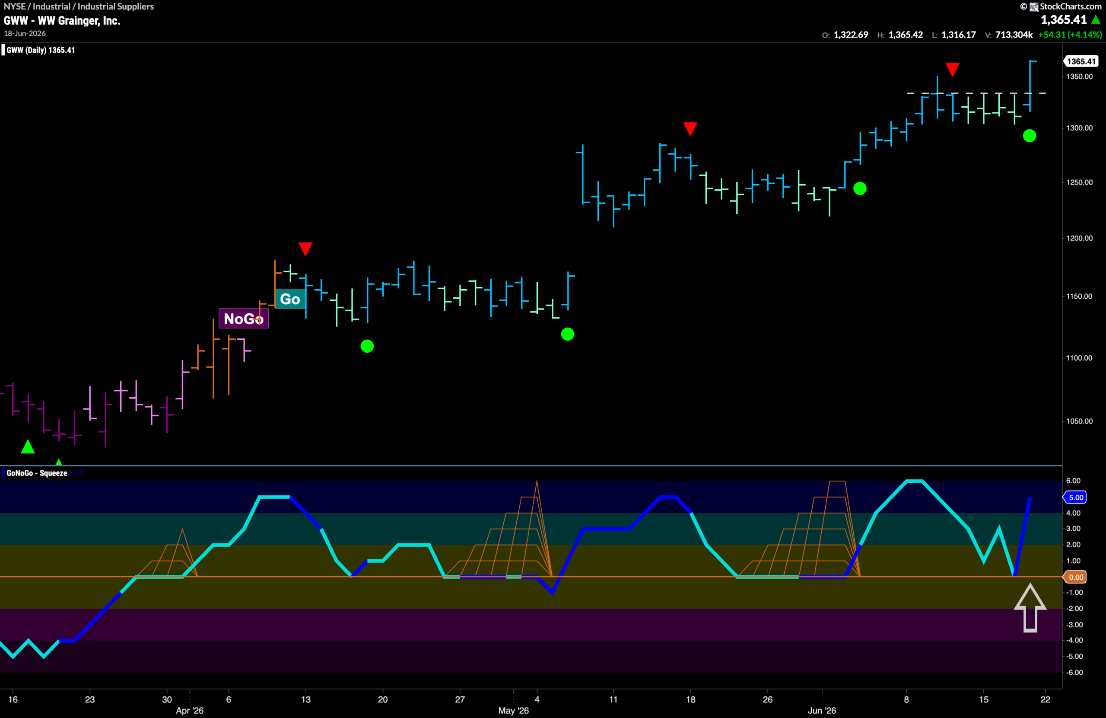Viewport: 1106px width, 718px height.
Task: Click the 1100.00 price axis label
Action: (x=1080, y=358)
